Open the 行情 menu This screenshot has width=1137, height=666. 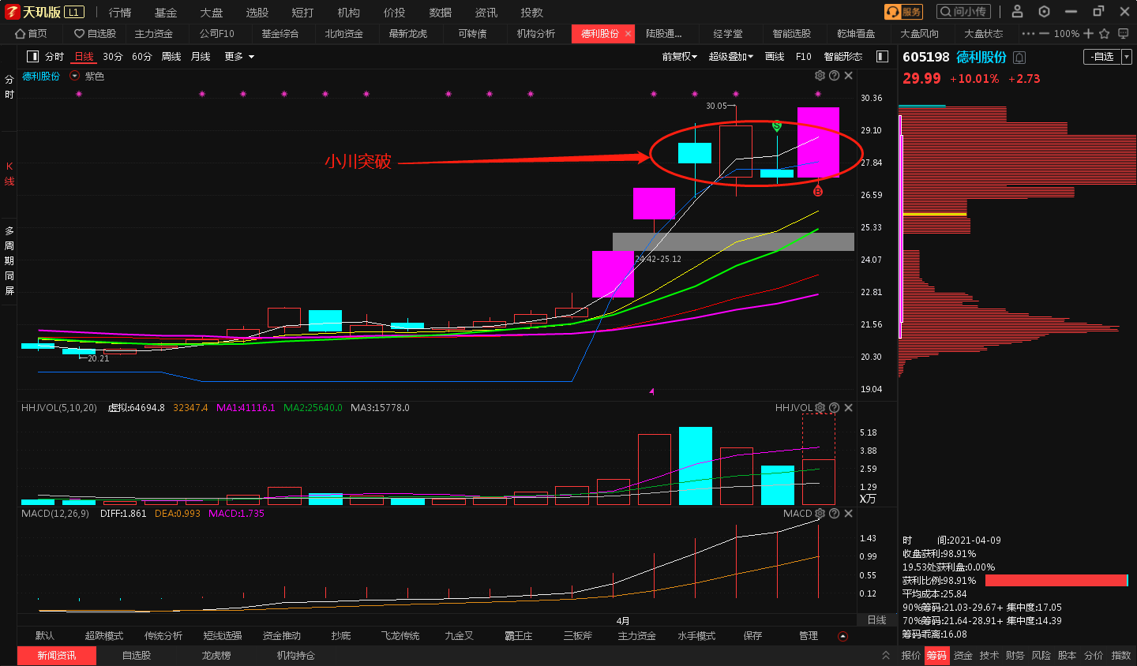coord(120,13)
